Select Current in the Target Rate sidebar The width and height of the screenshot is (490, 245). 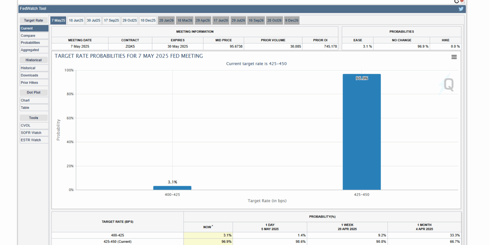(x=34, y=28)
